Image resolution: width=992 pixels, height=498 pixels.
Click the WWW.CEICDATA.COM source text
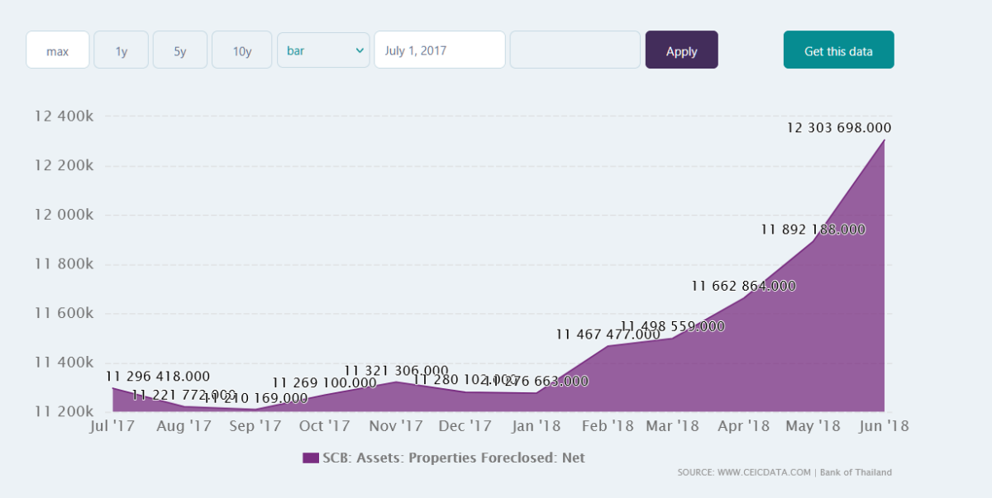764,472
